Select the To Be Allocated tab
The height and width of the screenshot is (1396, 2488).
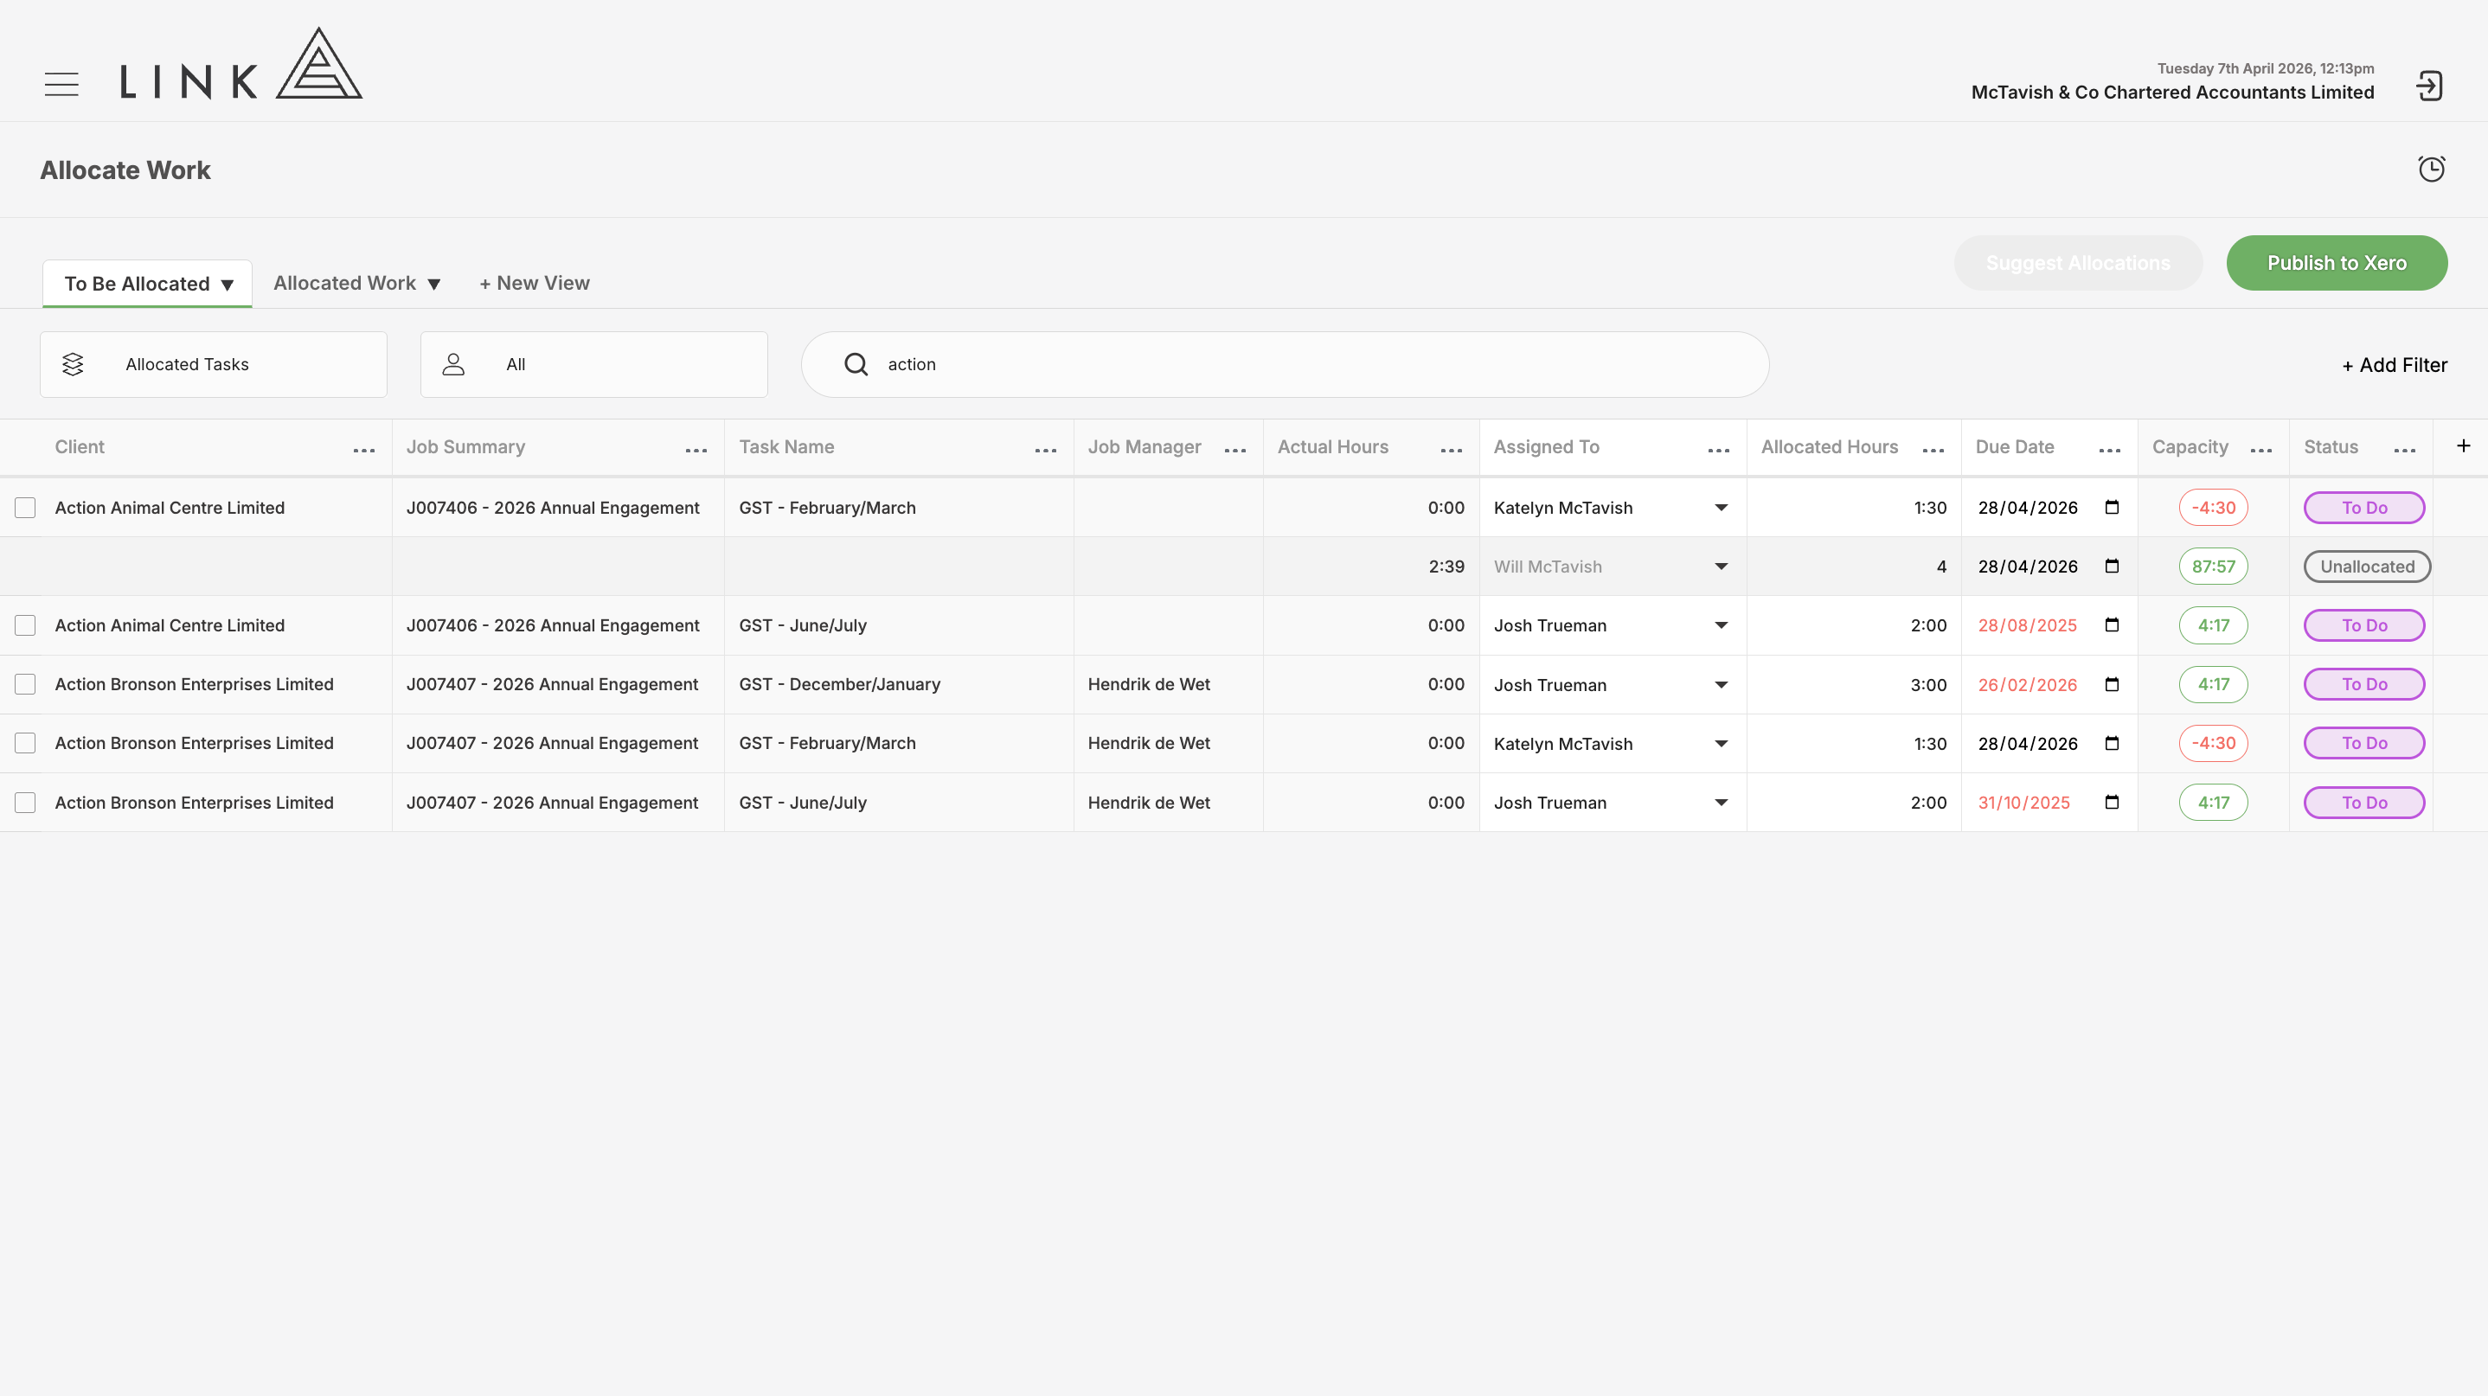coord(148,283)
